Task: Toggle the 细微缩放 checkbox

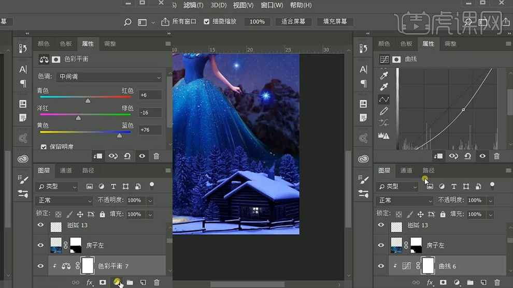Action: point(207,22)
